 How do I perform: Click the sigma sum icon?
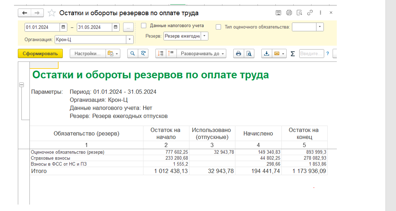click(x=293, y=54)
